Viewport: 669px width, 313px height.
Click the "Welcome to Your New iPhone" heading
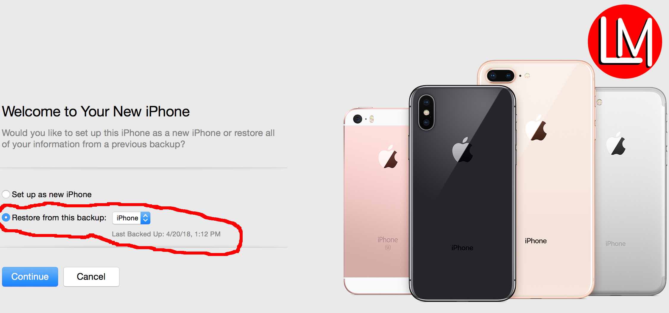point(96,112)
